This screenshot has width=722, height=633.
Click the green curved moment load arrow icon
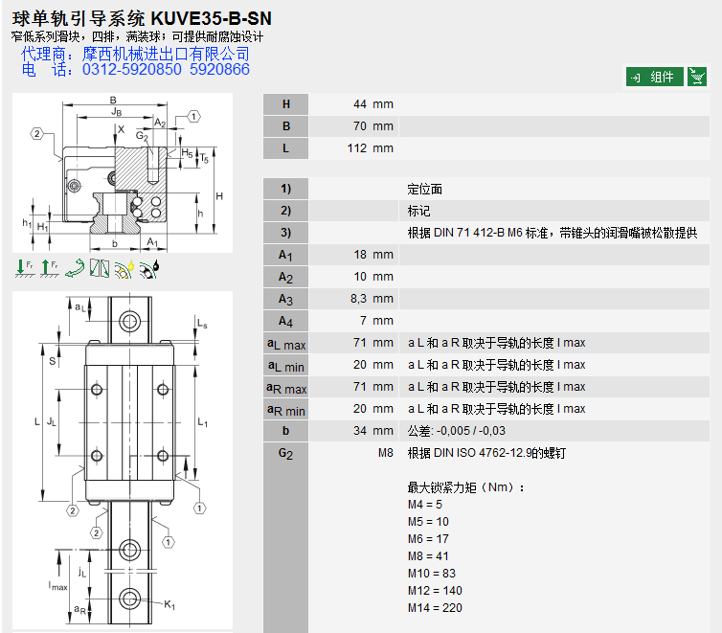click(x=75, y=270)
